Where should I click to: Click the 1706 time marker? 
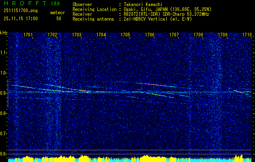click(x=150, y=34)
